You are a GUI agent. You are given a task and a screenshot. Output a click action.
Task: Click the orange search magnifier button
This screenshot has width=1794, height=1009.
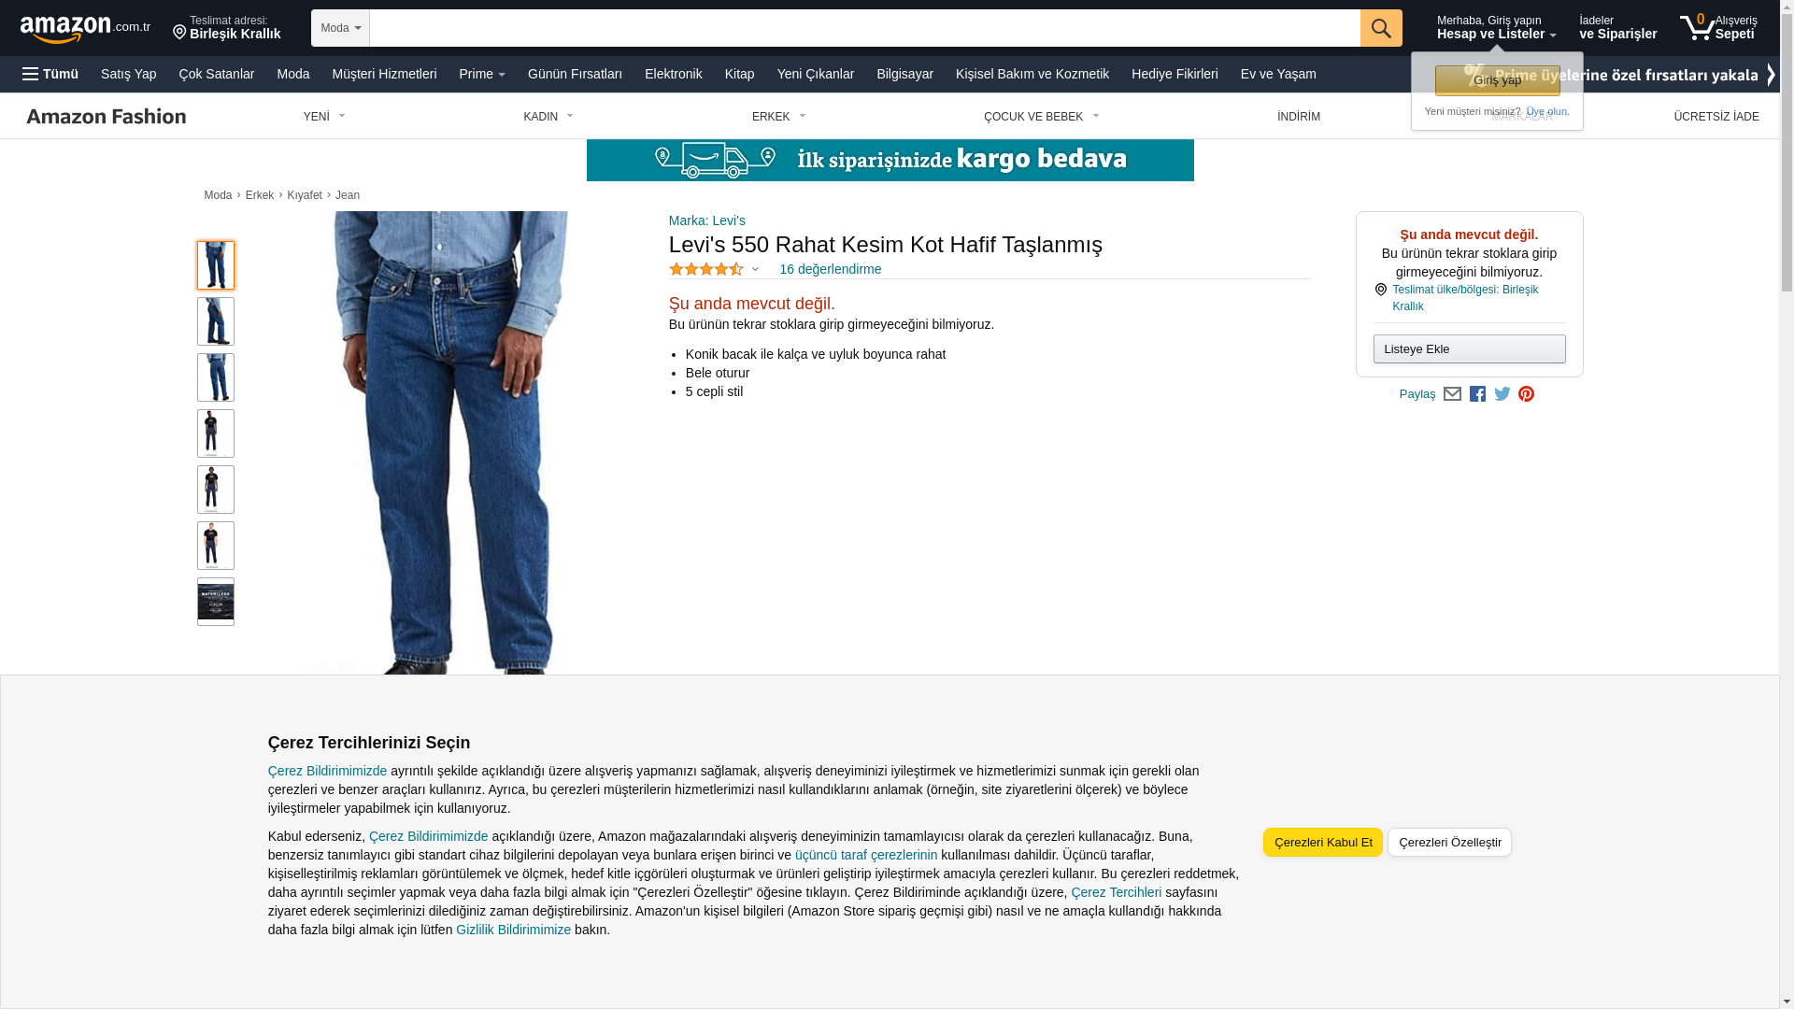[1380, 28]
